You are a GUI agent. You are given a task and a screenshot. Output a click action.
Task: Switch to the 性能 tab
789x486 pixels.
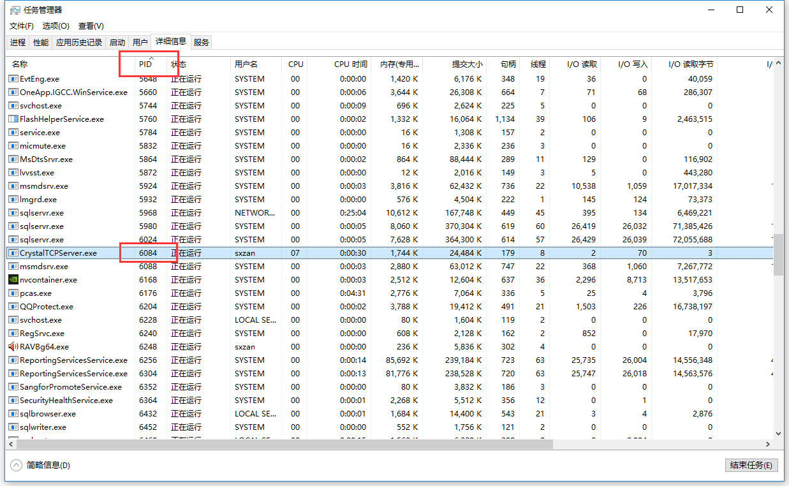(x=41, y=43)
